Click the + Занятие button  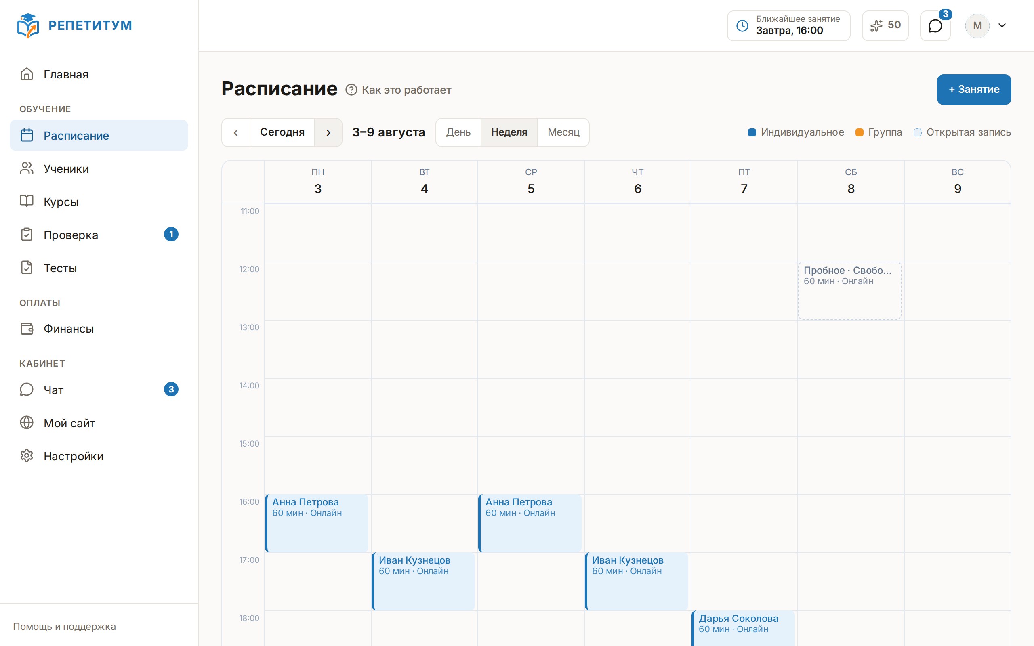tap(974, 89)
